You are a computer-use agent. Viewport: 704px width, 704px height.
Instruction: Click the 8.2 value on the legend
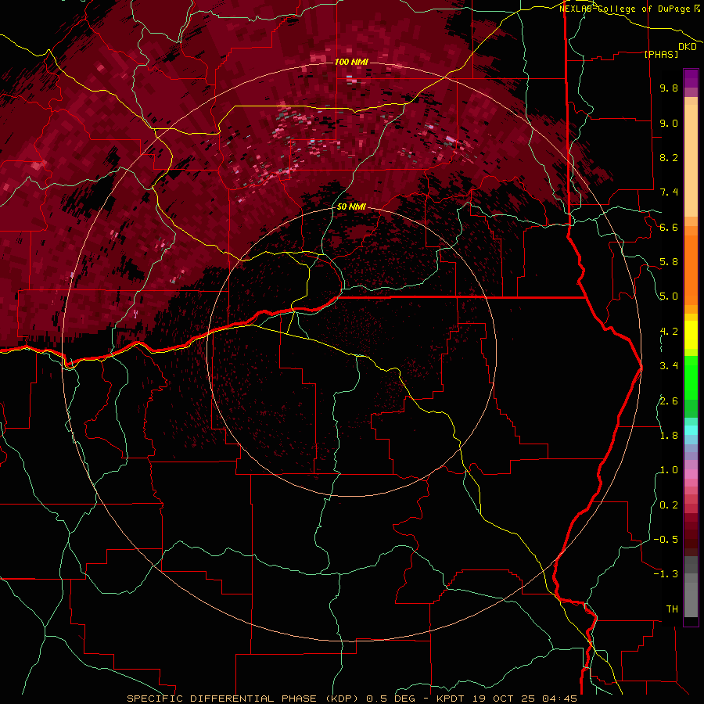pos(669,157)
